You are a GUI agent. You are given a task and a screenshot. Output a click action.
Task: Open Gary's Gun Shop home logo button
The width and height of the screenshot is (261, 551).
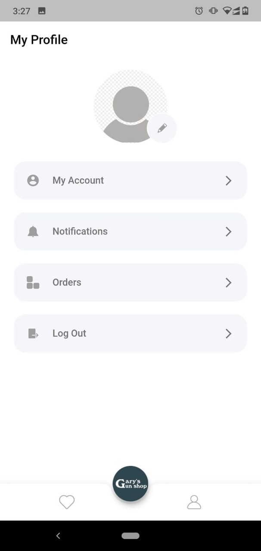click(130, 483)
